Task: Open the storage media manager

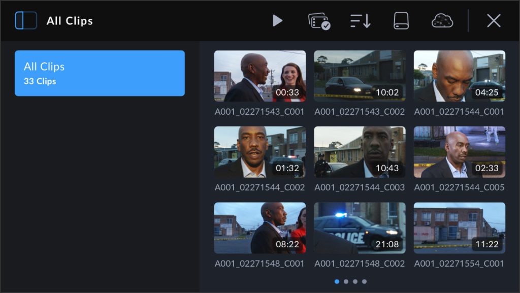Action: pos(400,21)
